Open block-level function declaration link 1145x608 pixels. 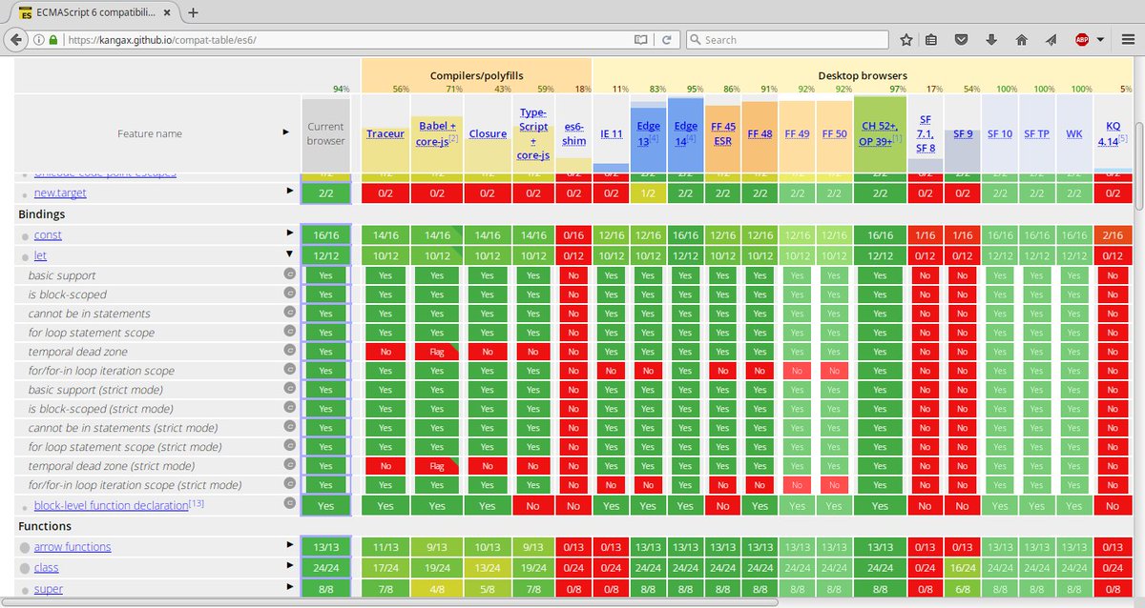coord(111,505)
